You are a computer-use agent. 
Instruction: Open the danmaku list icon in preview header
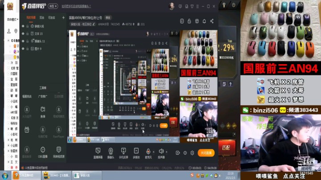(x=182, y=21)
